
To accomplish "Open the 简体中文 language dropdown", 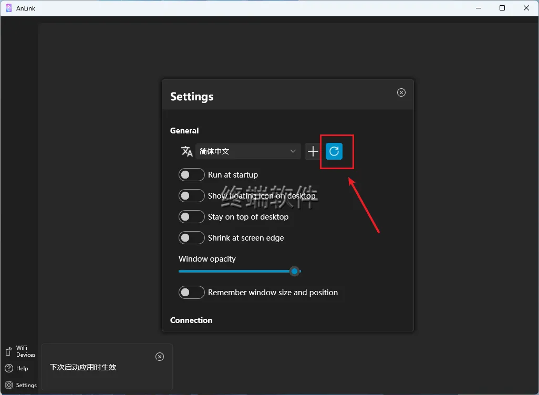I will pos(248,151).
